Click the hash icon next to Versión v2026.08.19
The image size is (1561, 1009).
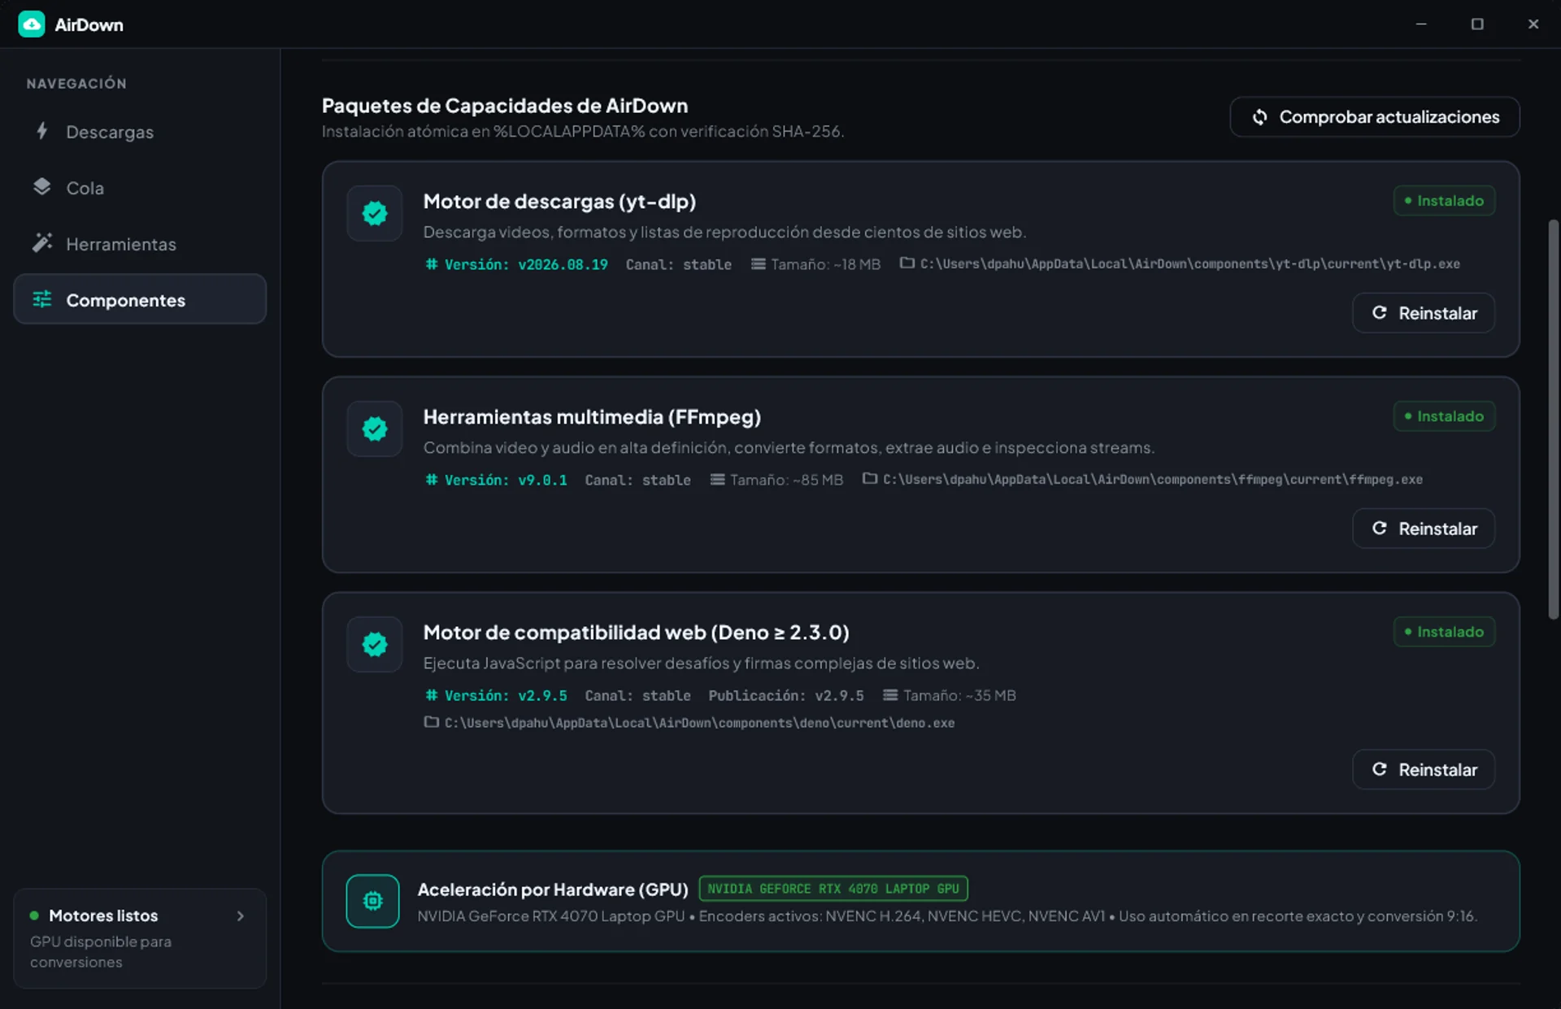point(432,263)
